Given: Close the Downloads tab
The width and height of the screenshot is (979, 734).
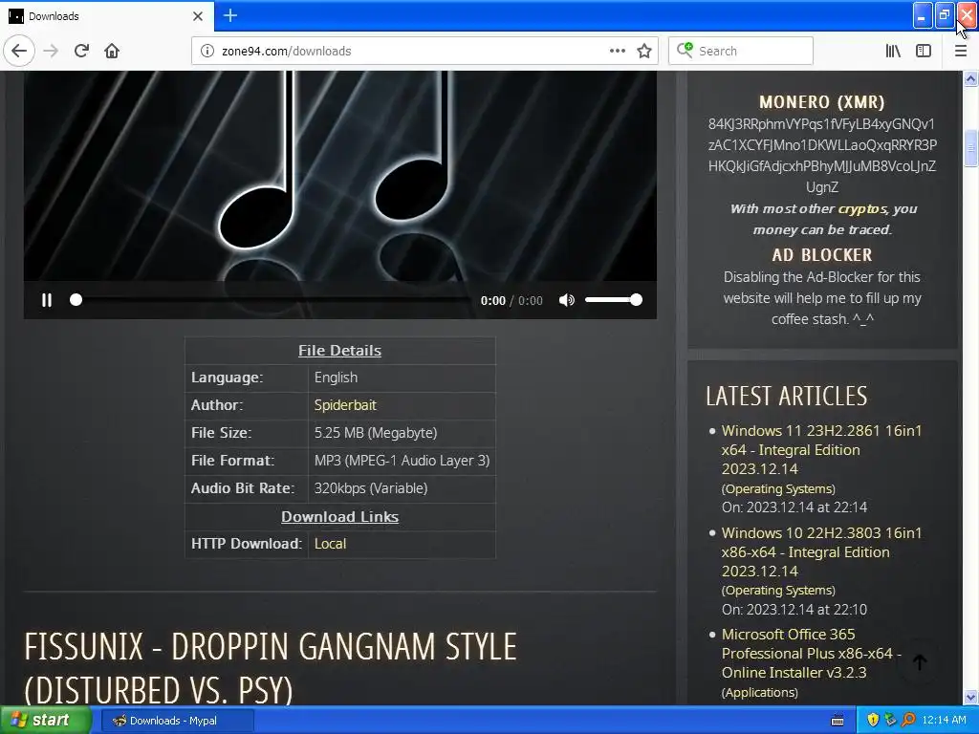Looking at the screenshot, I should point(197,16).
